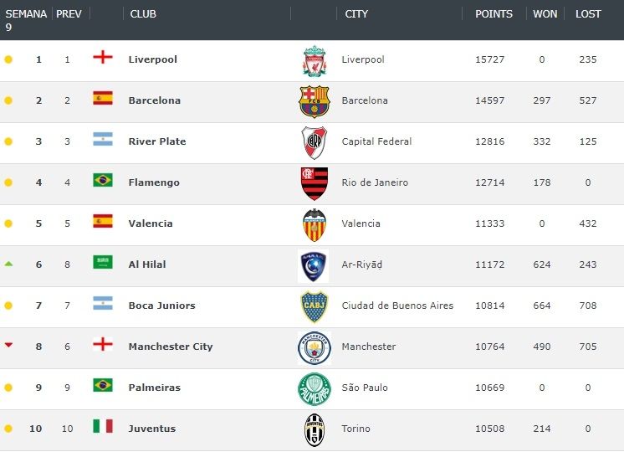Click the Saudi flag beside Al Hilal
Screen dimensions: 624x452
103,263
